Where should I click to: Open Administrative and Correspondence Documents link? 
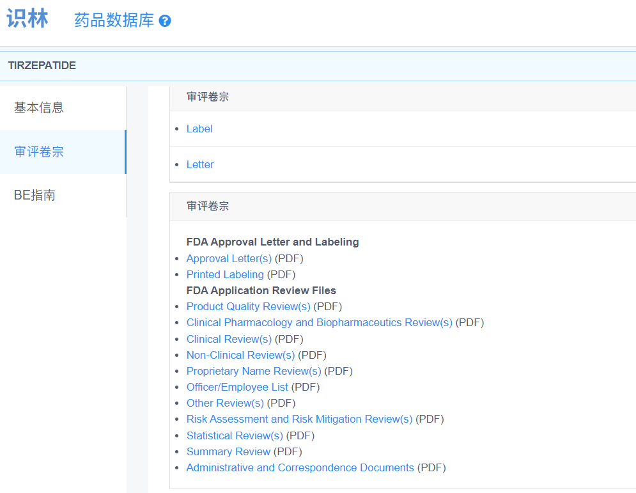(300, 467)
